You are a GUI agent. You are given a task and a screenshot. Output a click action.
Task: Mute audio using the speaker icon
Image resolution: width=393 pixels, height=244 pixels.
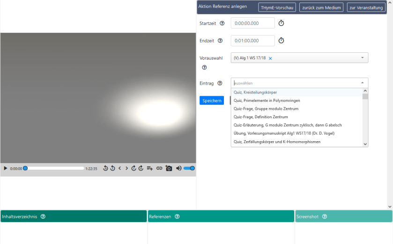click(x=178, y=168)
